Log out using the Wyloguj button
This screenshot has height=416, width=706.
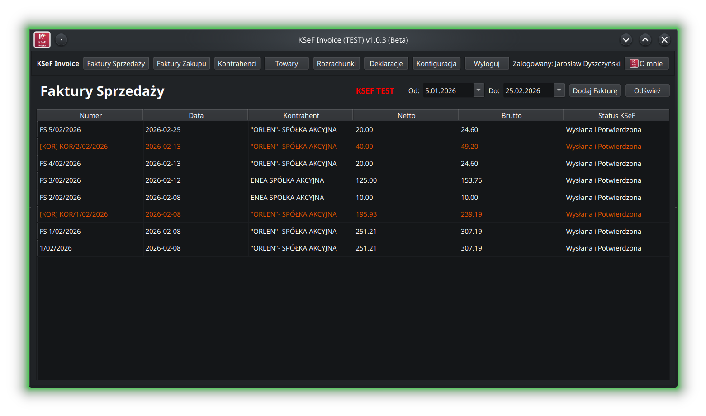click(487, 64)
